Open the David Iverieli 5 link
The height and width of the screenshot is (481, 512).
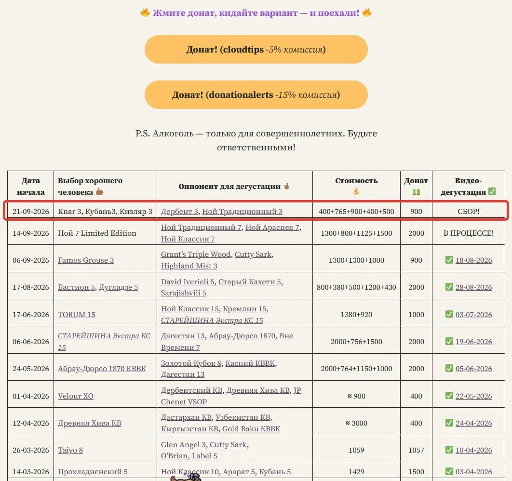point(188,281)
